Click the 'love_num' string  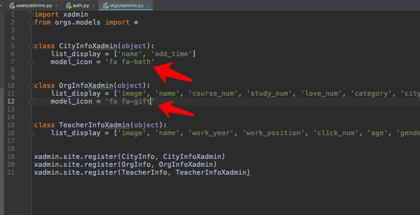pos(321,94)
